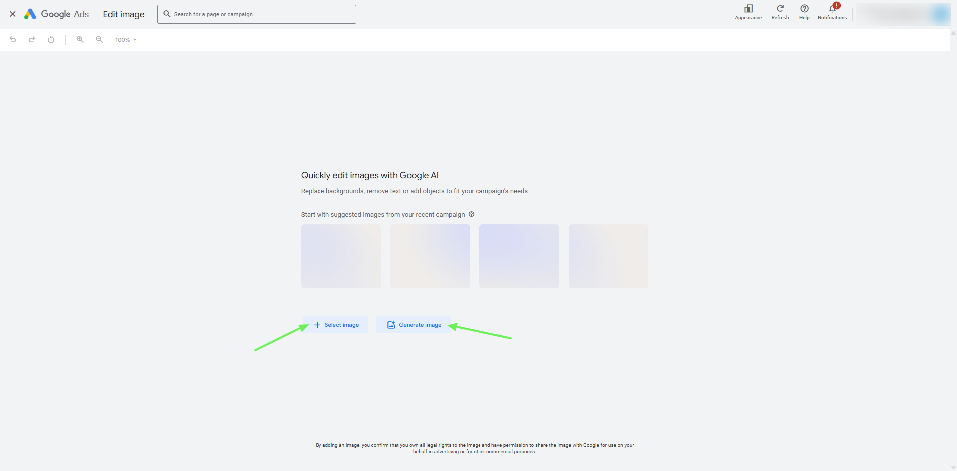
Task: Show the suggested images tooltip
Action: 472,214
